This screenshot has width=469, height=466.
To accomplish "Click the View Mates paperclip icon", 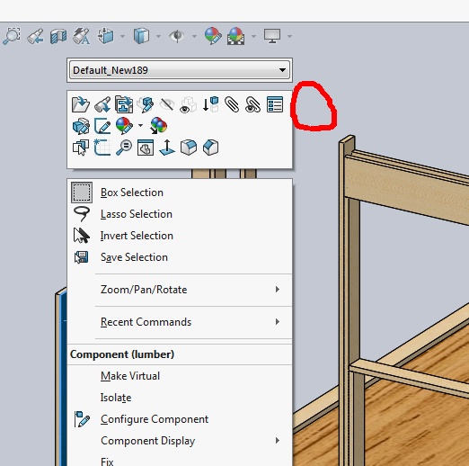I will (x=232, y=104).
